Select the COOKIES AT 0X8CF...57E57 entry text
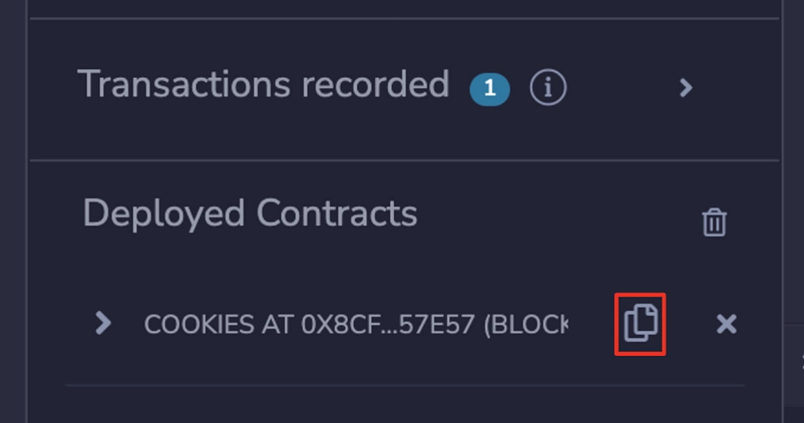The width and height of the screenshot is (804, 423). point(355,324)
